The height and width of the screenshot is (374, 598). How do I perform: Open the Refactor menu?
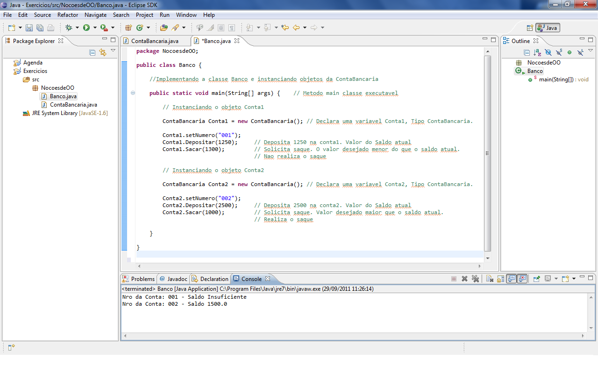[x=68, y=14]
